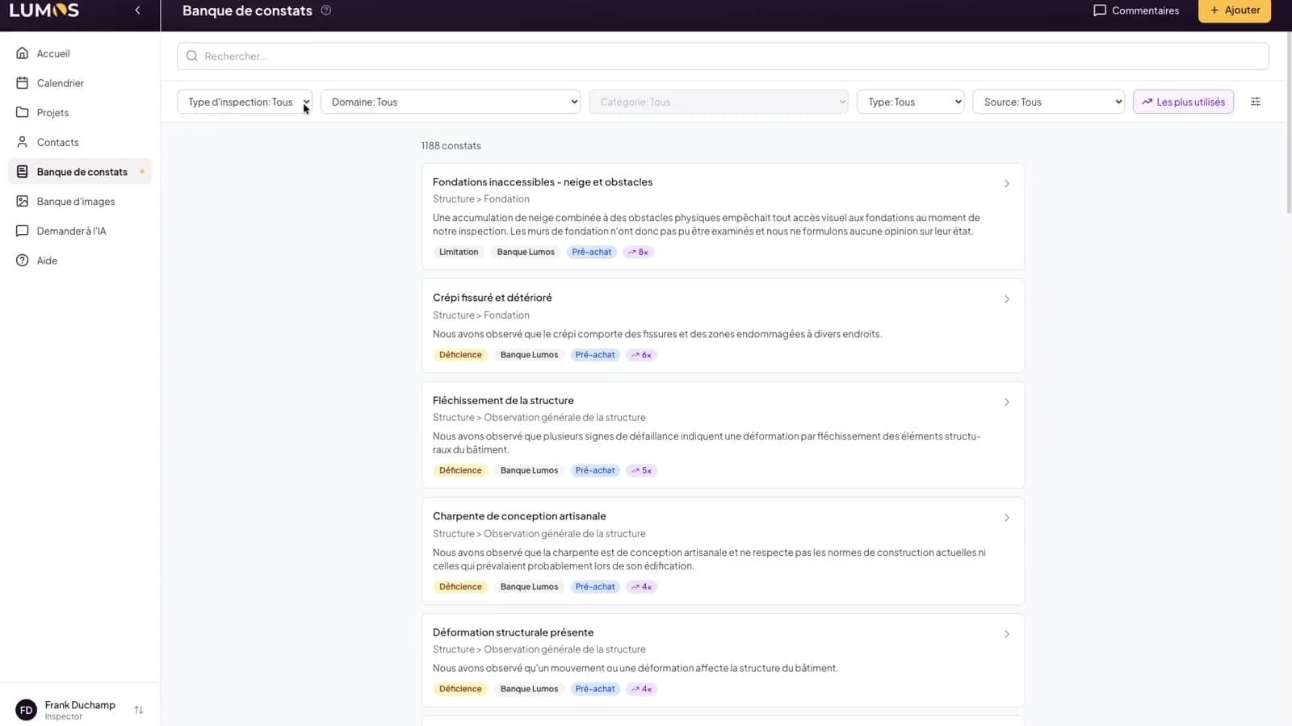Viewport: 1292px width, 726px height.
Task: Open Demander à l'IA
Action: 80,231
